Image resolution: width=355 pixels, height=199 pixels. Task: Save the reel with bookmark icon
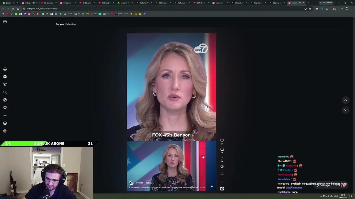click(x=222, y=174)
